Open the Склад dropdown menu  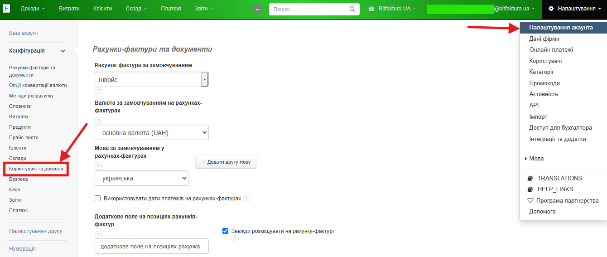[136, 9]
